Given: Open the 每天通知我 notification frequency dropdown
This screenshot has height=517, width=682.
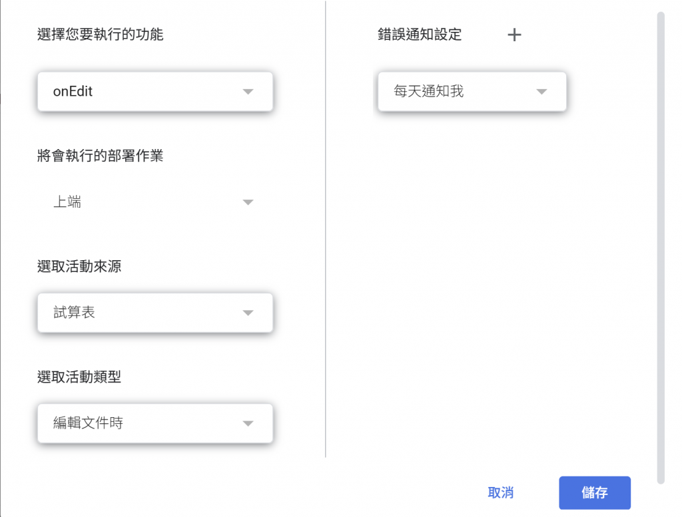Looking at the screenshot, I should tap(460, 92).
